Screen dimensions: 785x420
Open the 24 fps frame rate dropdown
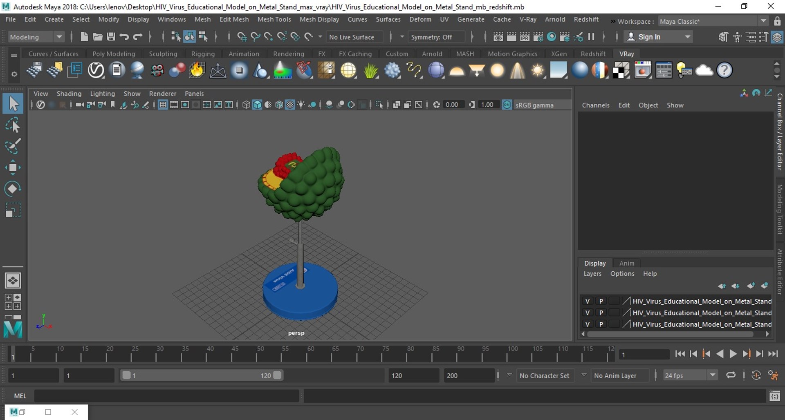(x=690, y=375)
